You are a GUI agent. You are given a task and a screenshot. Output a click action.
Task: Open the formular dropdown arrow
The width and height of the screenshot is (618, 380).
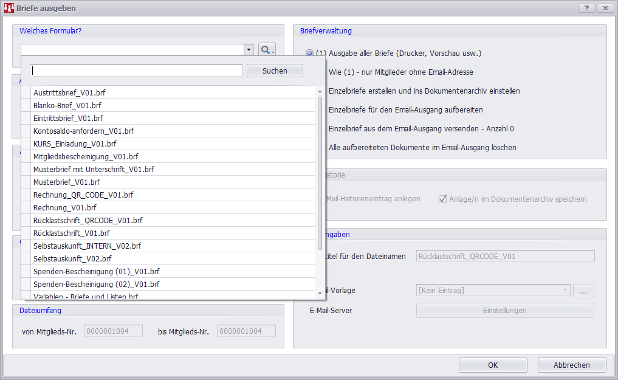click(249, 50)
